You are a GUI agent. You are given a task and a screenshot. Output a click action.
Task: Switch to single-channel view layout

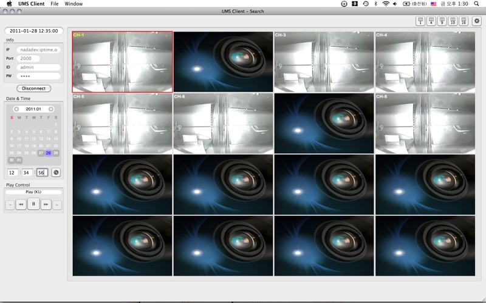420,21
